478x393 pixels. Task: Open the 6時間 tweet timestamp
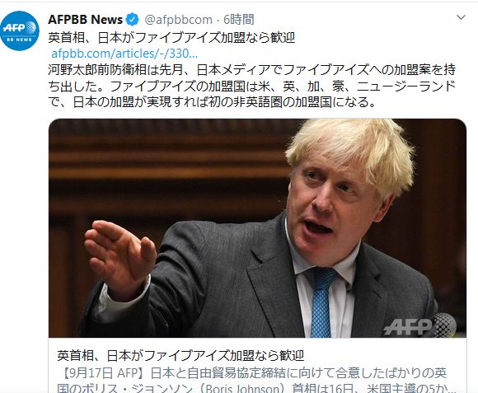(239, 20)
